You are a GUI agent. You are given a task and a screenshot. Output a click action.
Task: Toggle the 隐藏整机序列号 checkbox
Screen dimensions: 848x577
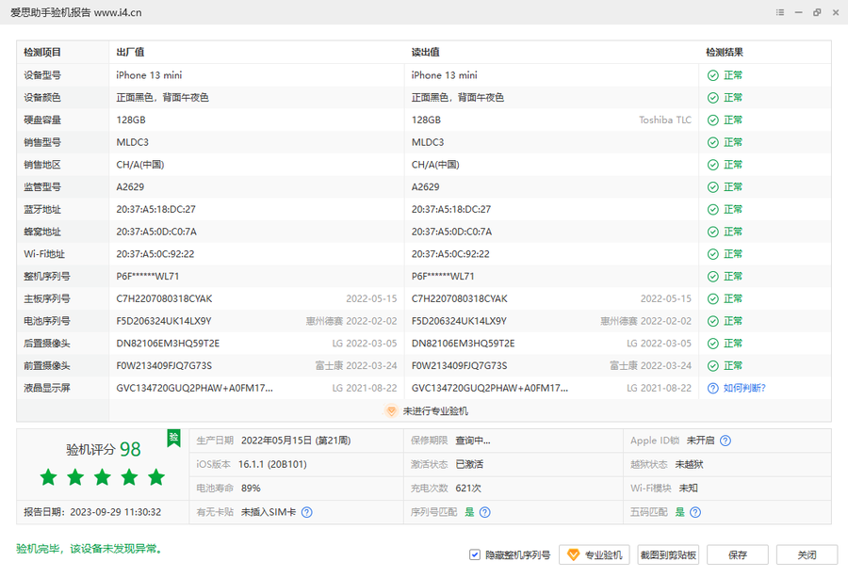coord(475,555)
